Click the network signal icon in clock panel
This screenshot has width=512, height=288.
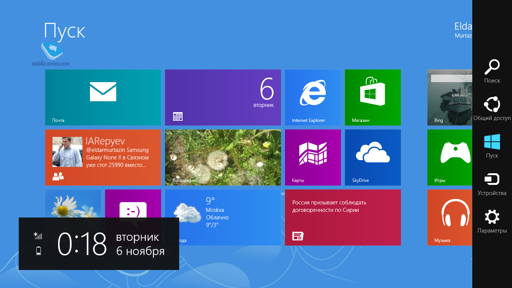pos(38,235)
